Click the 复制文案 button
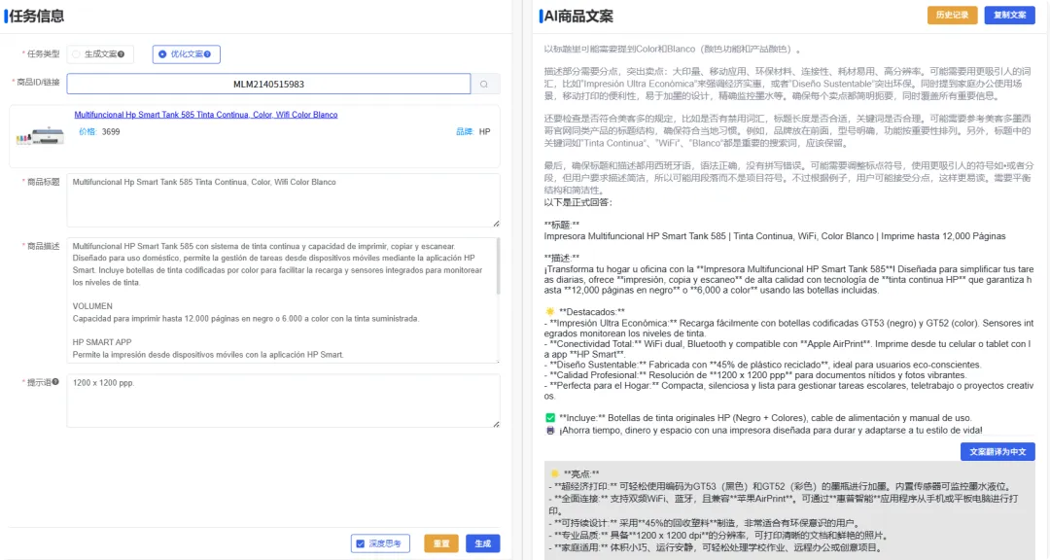Screen dimensions: 1050x560 click(1009, 15)
